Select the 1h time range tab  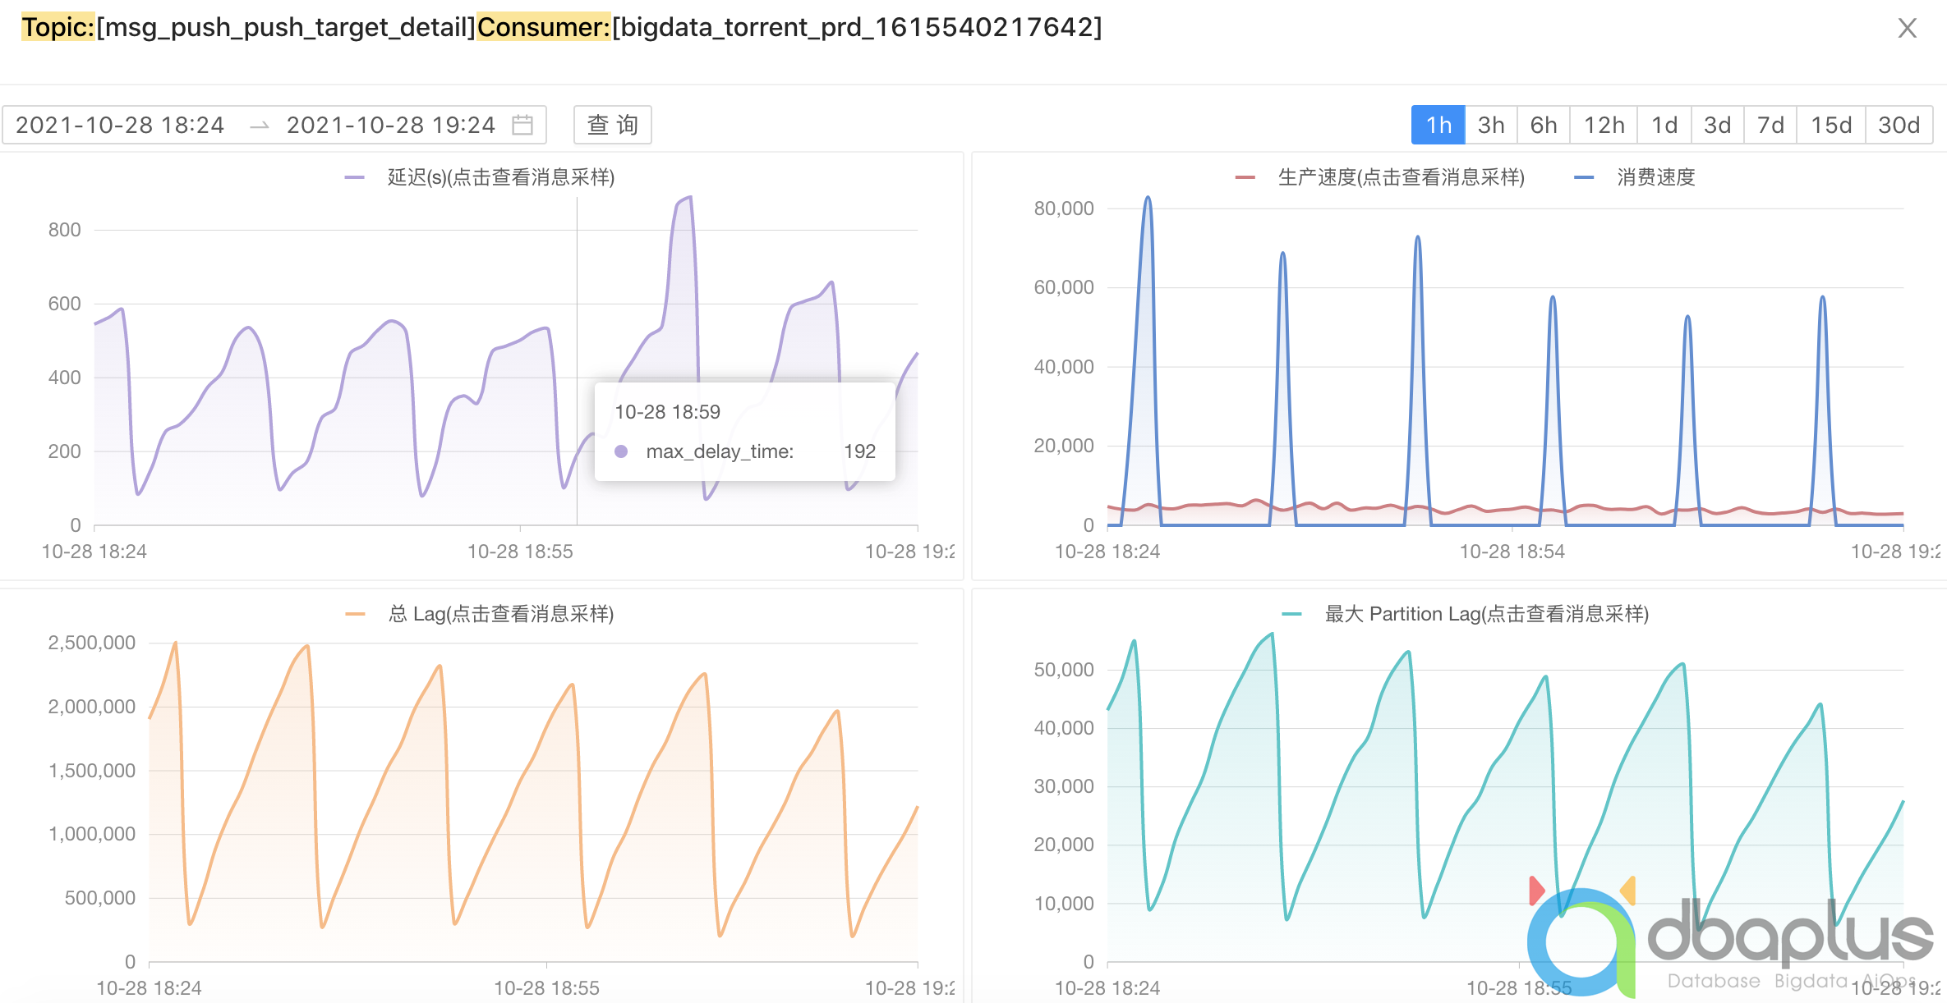pyautogui.click(x=1438, y=125)
